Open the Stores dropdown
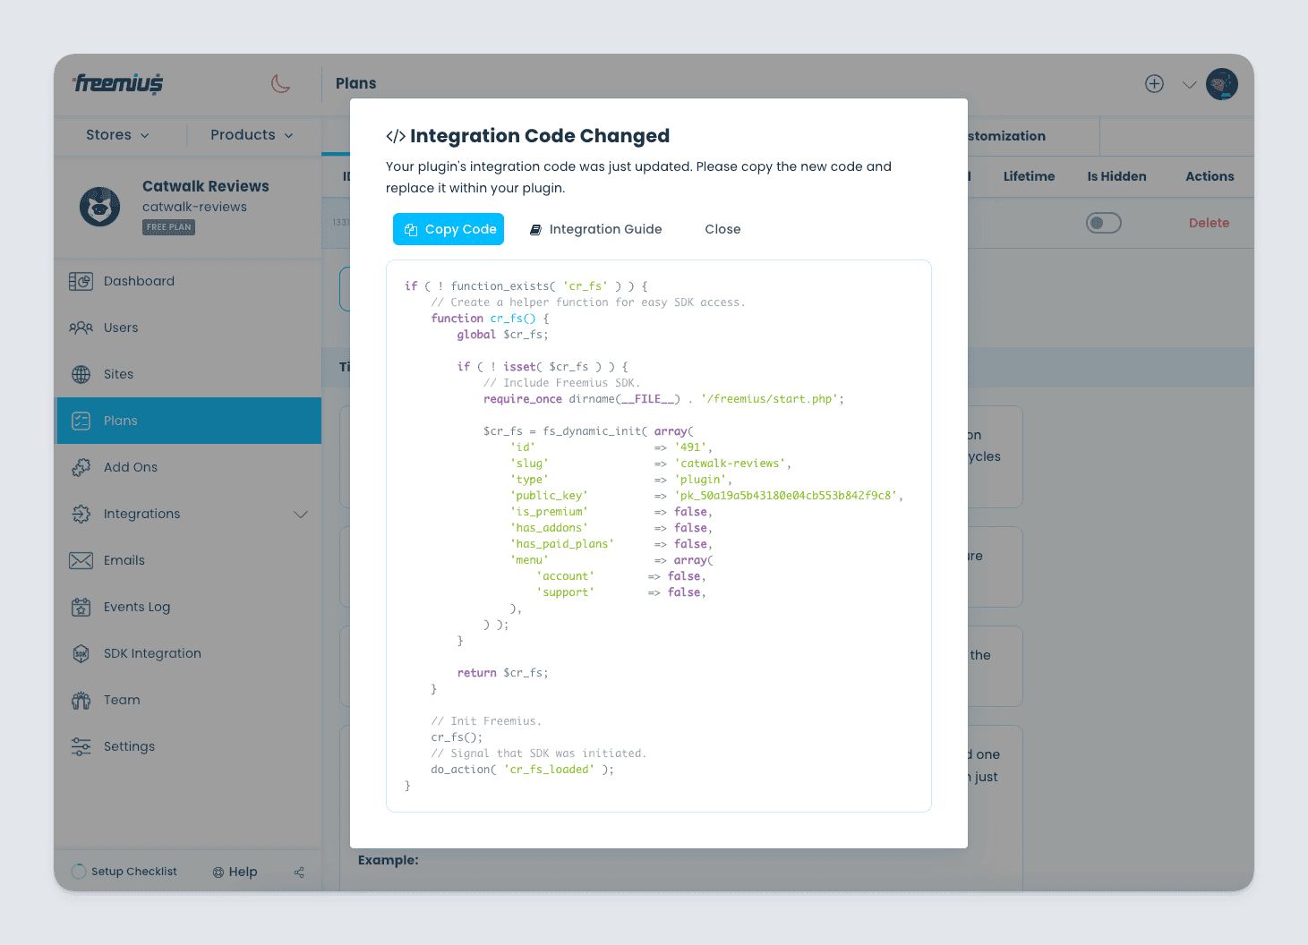Screen dimensions: 1308x945 (x=117, y=134)
